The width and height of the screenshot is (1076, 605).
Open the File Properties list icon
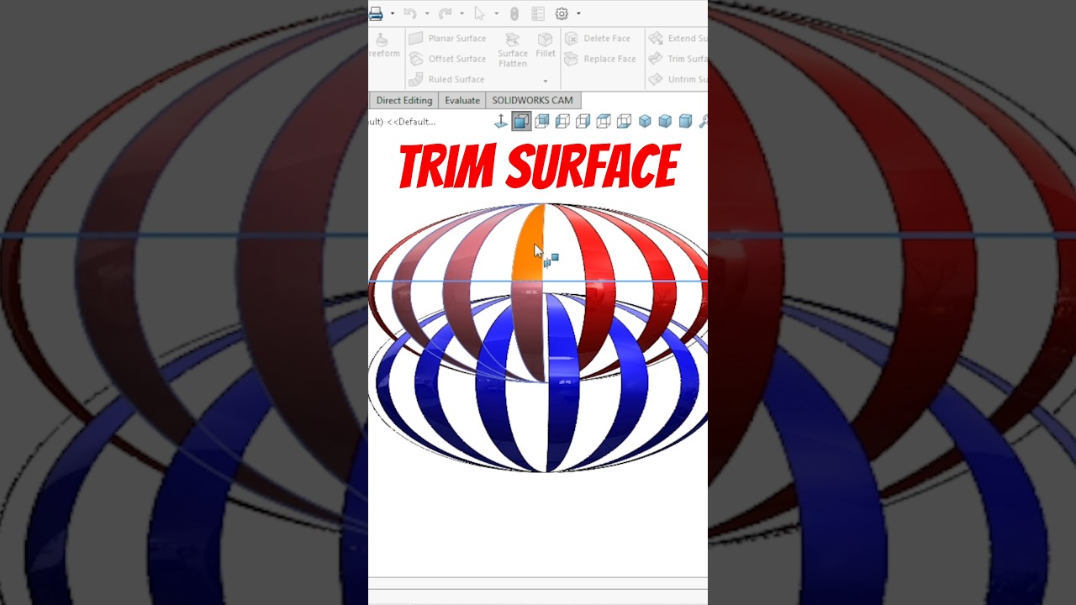tap(538, 13)
